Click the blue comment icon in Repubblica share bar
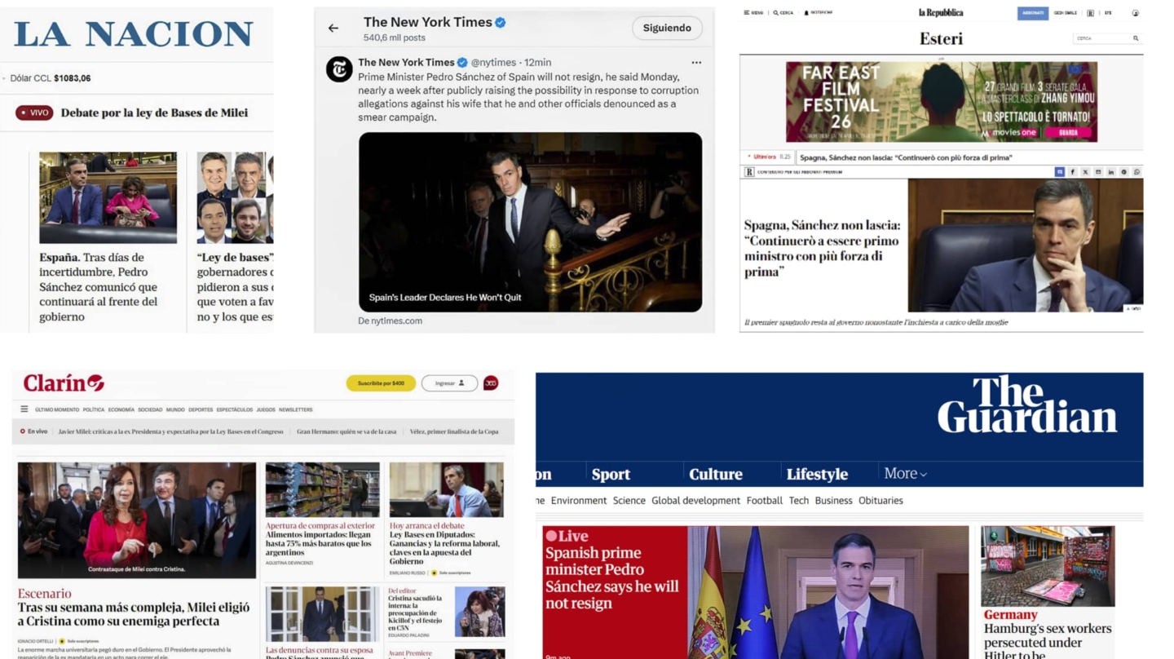The width and height of the screenshot is (1174, 659). pyautogui.click(x=1060, y=172)
